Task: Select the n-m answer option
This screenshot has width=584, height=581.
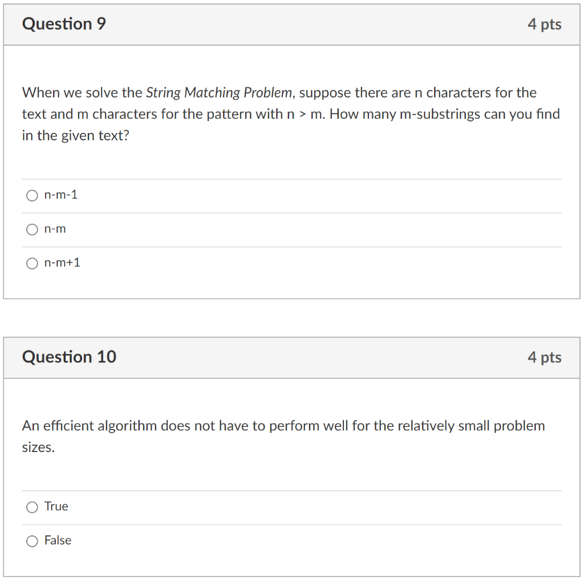Action: 33,229
